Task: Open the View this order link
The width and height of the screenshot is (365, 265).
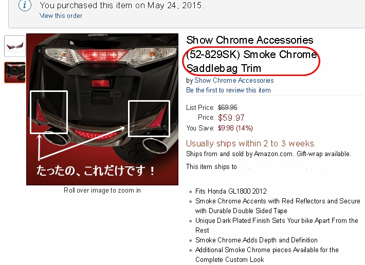Action: pos(61,15)
